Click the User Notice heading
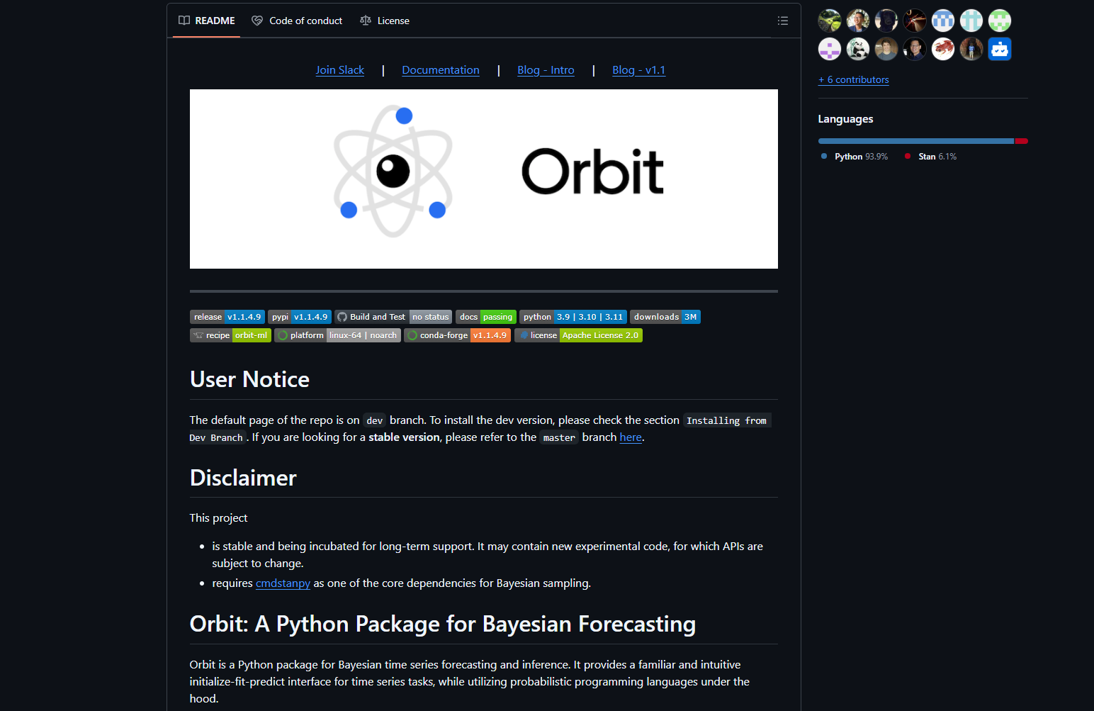1094x711 pixels. (x=249, y=379)
